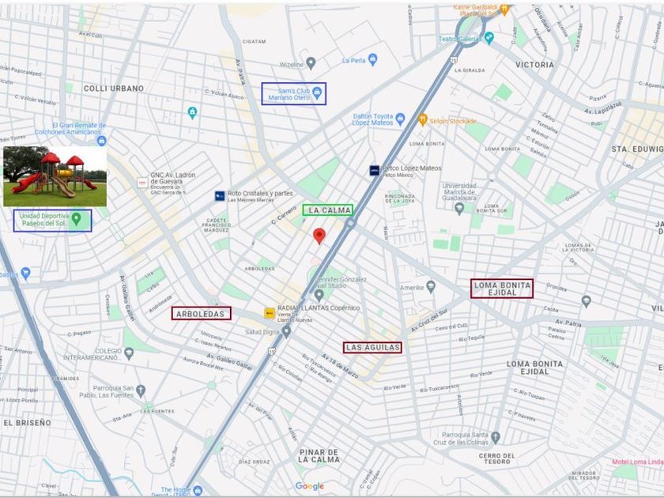Select the Teatro Galerías teal marker
Image resolution: width=664 pixels, height=498 pixels.
pos(489,38)
